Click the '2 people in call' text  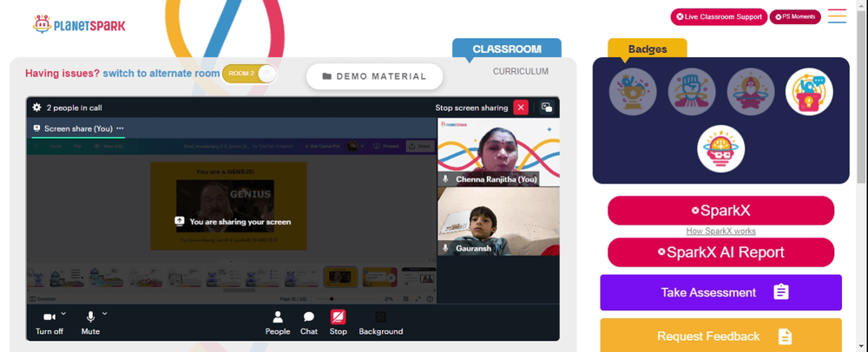[74, 108]
